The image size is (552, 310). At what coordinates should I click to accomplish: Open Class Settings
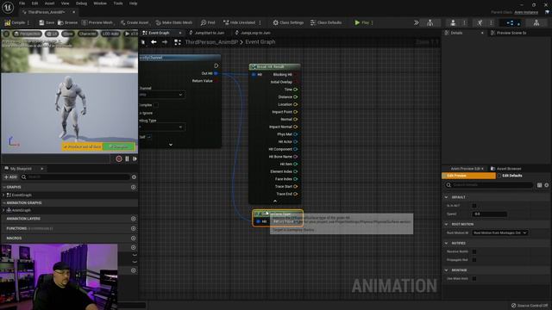(288, 22)
